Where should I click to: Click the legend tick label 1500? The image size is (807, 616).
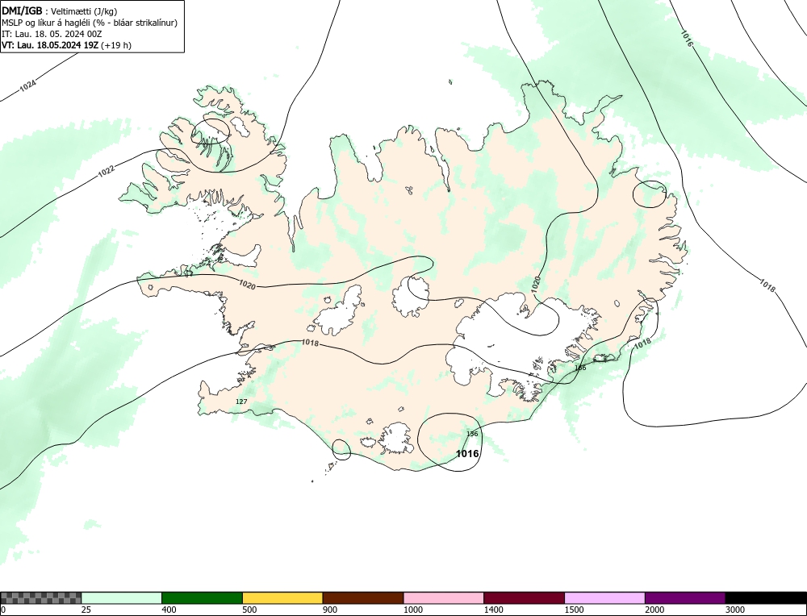coord(574,610)
